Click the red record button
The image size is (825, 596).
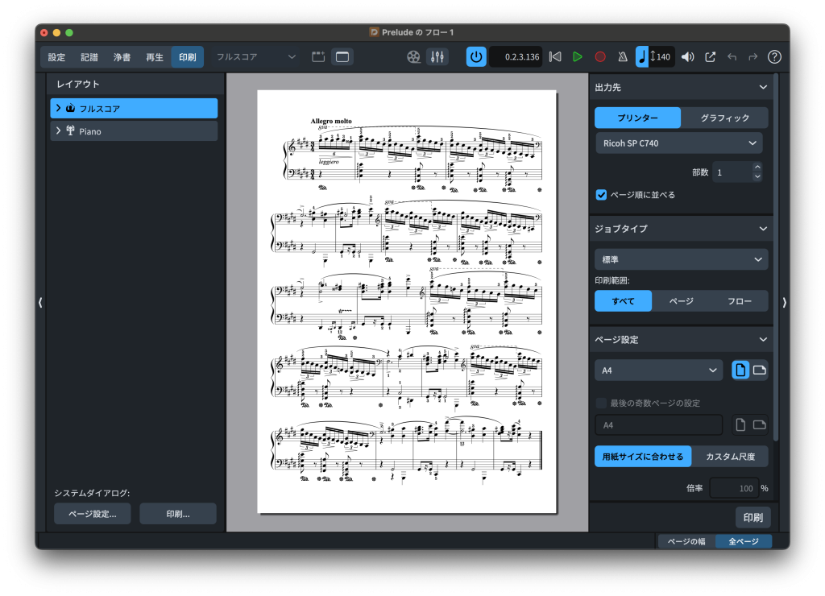pos(600,57)
